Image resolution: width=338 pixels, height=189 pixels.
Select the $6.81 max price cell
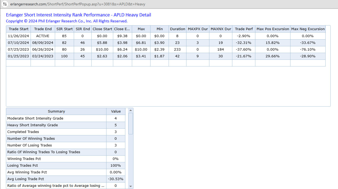tap(141, 43)
